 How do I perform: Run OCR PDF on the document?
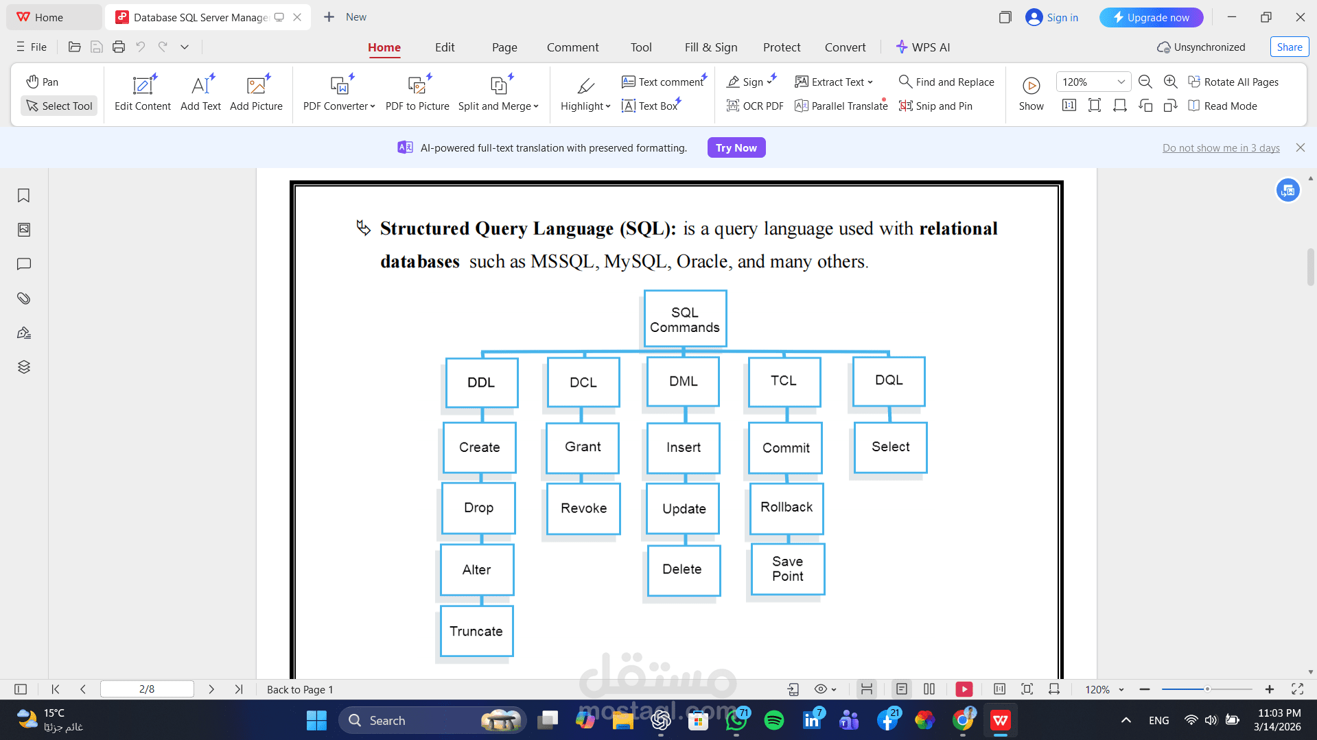(754, 106)
